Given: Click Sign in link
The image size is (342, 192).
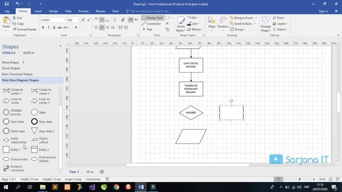Looking at the screenshot, I should (x=323, y=11).
